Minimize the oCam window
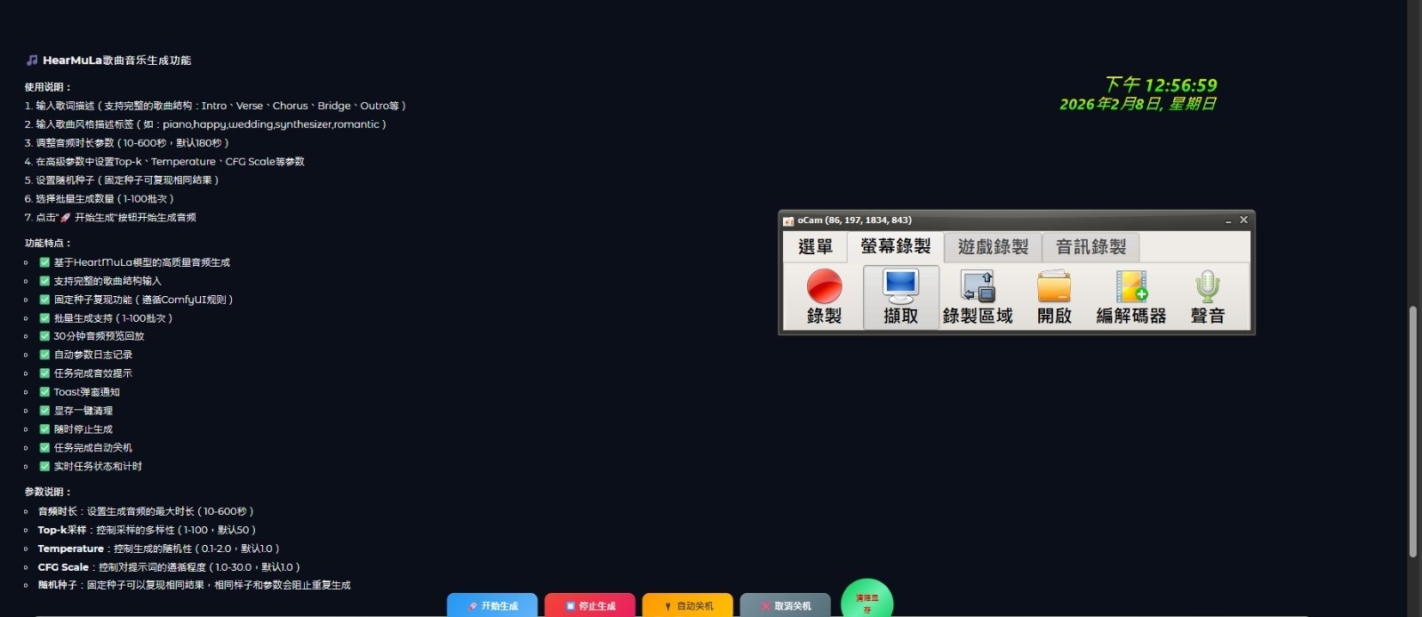The height and width of the screenshot is (617, 1422). point(1228,220)
